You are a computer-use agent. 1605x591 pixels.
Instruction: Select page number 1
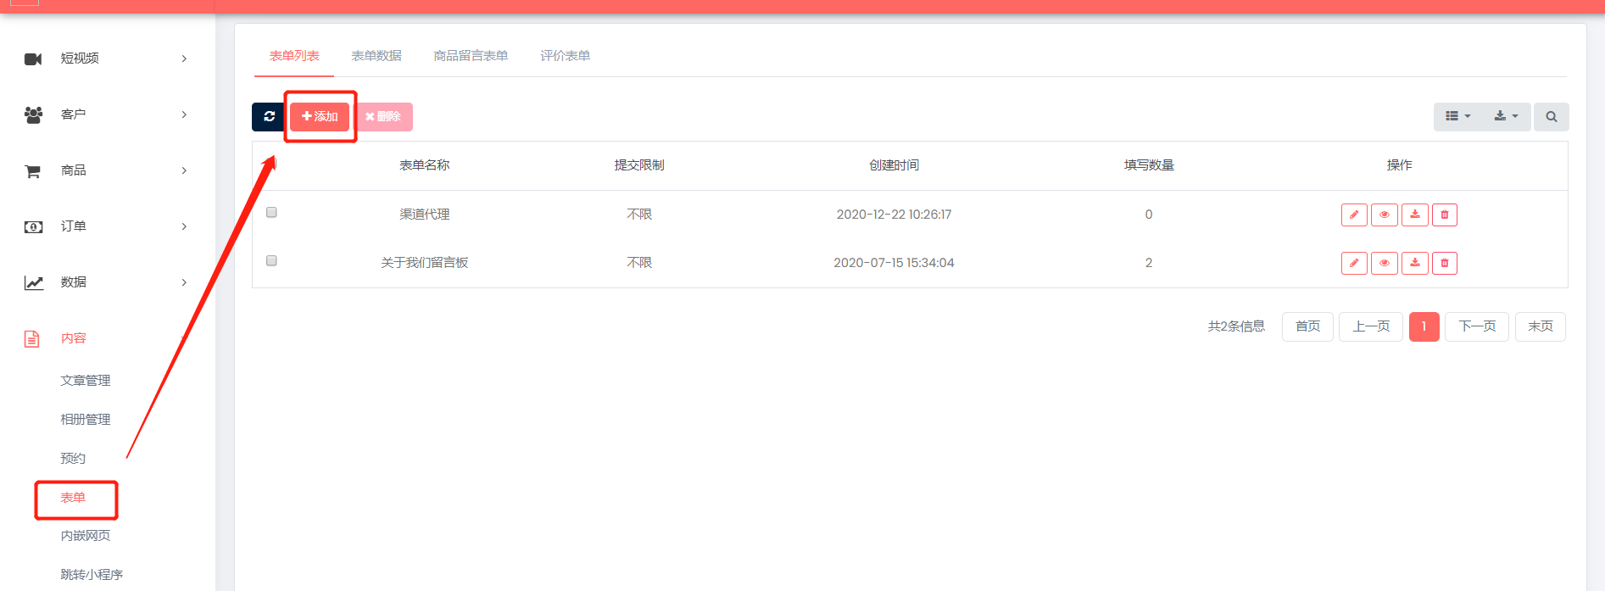[x=1424, y=326]
